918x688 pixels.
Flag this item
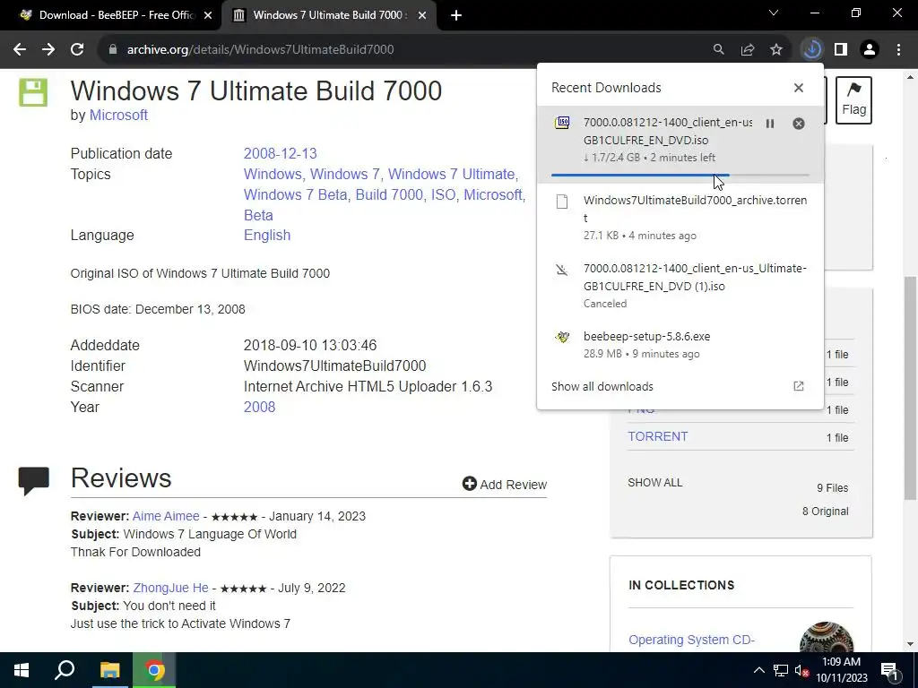pos(853,100)
